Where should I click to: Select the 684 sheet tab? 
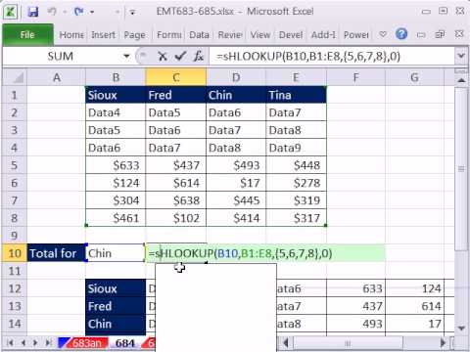point(125,343)
